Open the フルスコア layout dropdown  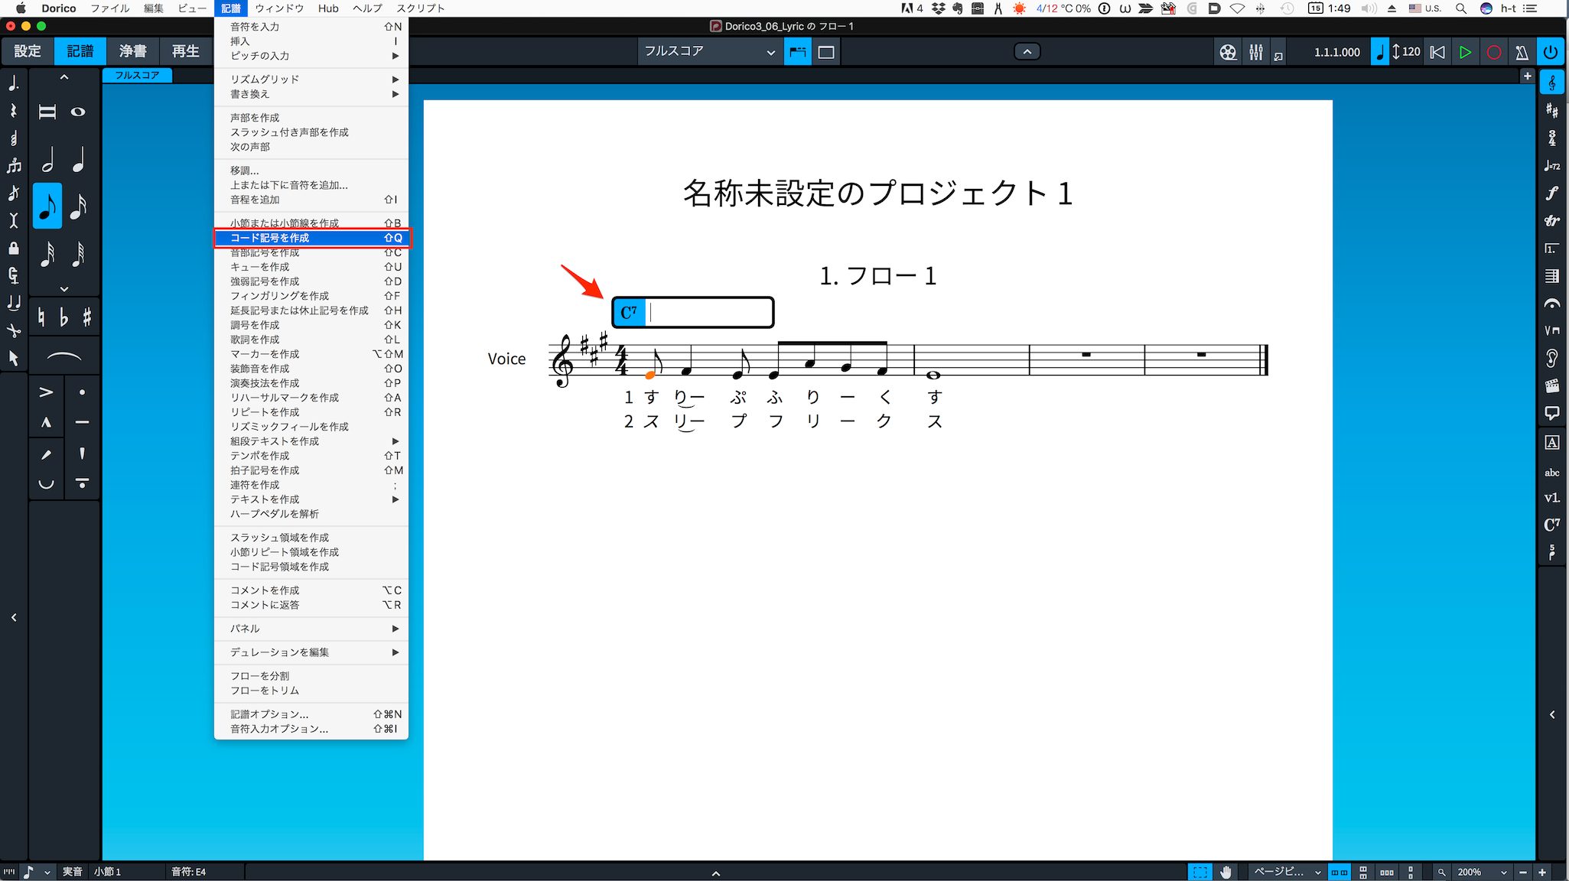709,52
